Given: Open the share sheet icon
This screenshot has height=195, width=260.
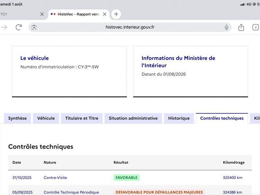Looking at the screenshot, I should click(x=241, y=27).
